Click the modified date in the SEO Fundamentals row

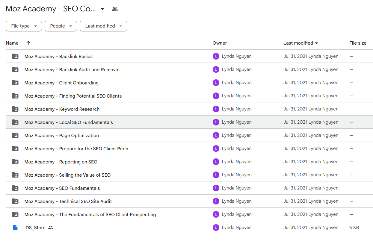311,188
